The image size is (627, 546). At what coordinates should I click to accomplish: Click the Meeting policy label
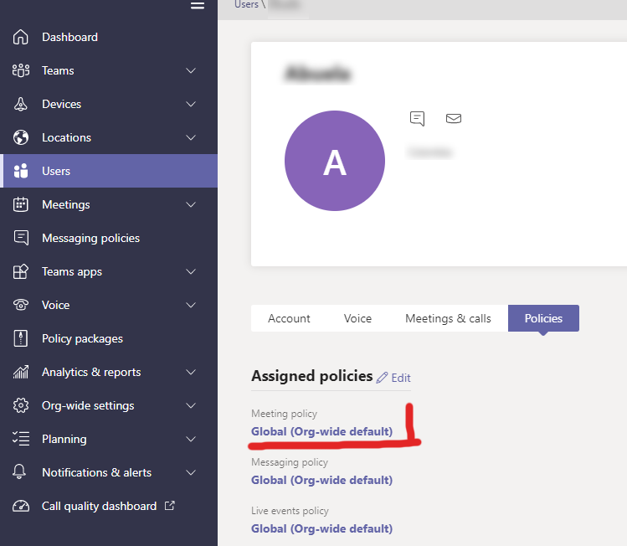(284, 413)
